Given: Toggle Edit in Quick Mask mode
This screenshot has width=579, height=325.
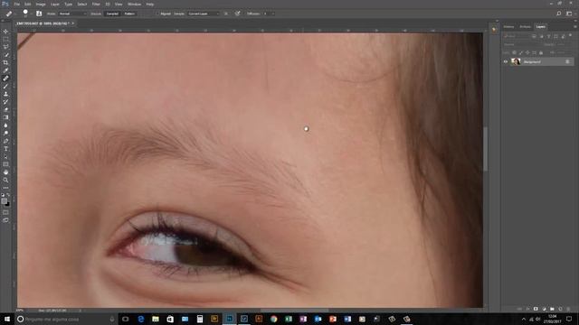Looking at the screenshot, I should pos(5,213).
